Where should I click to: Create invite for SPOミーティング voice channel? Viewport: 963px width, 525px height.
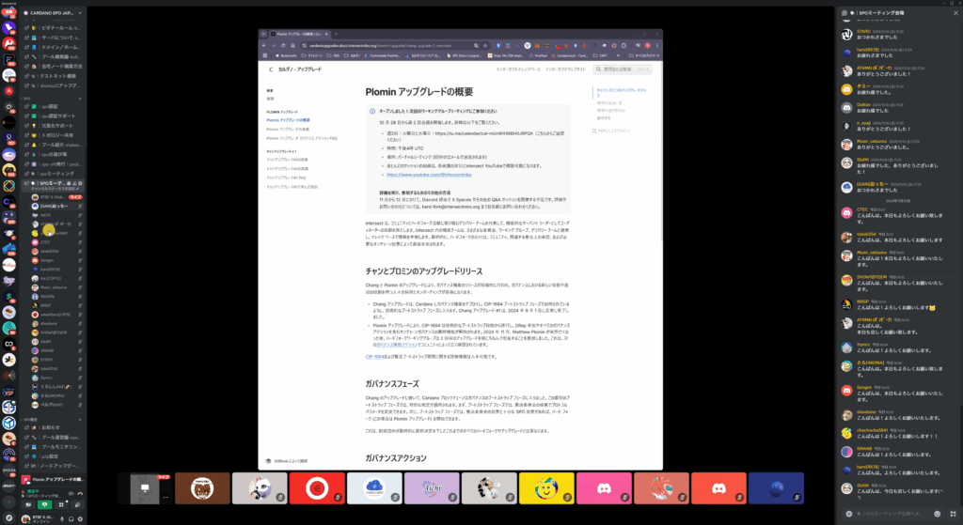coord(75,183)
